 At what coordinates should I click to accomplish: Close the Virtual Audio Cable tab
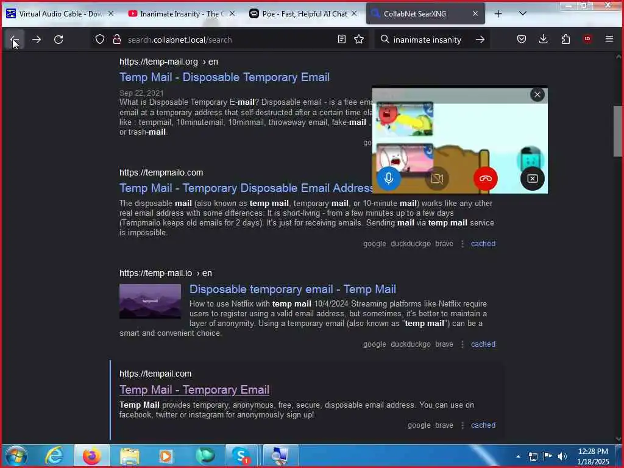click(x=111, y=14)
